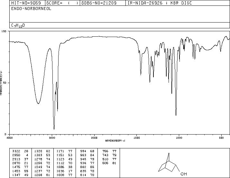230x178 pixels.
Task: Select peak value 2950 in the table
Action: point(16,155)
